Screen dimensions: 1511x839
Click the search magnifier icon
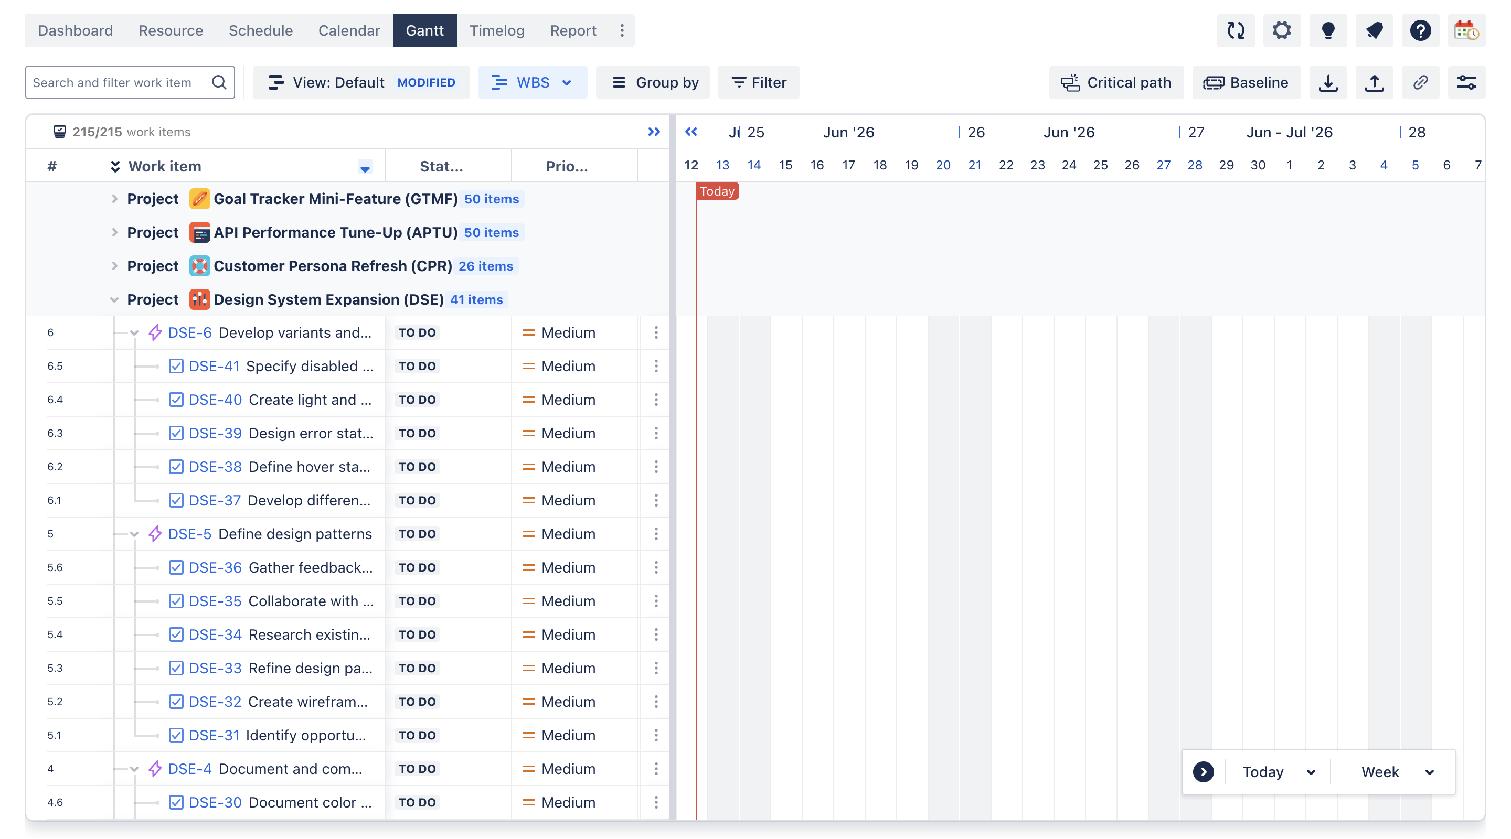pyautogui.click(x=219, y=83)
